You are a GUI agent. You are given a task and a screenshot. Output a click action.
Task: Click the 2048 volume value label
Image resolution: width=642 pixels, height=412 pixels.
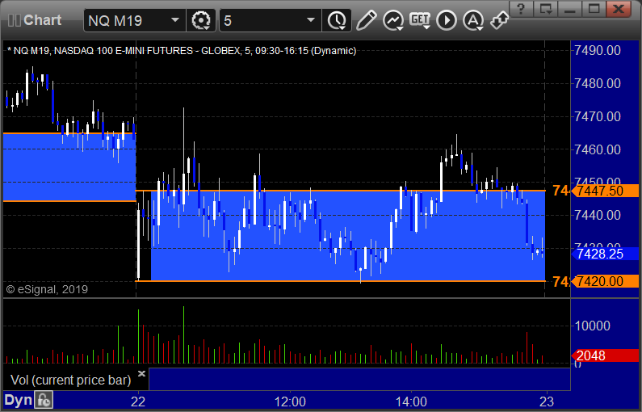pyautogui.click(x=605, y=355)
